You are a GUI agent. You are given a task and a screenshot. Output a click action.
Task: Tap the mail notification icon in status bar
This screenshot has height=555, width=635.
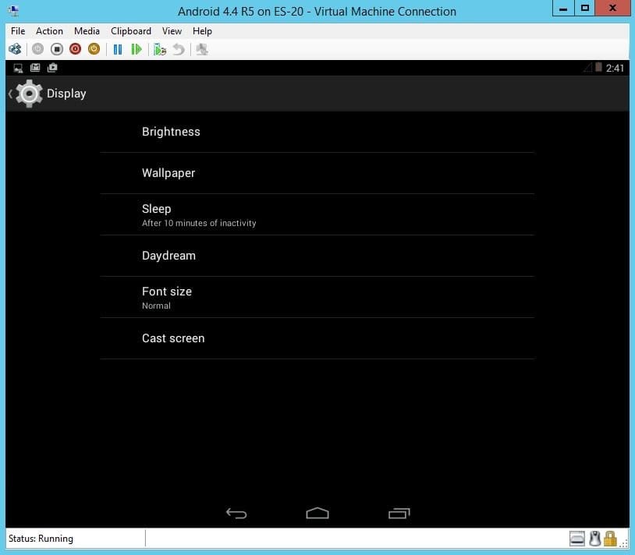pyautogui.click(x=35, y=68)
